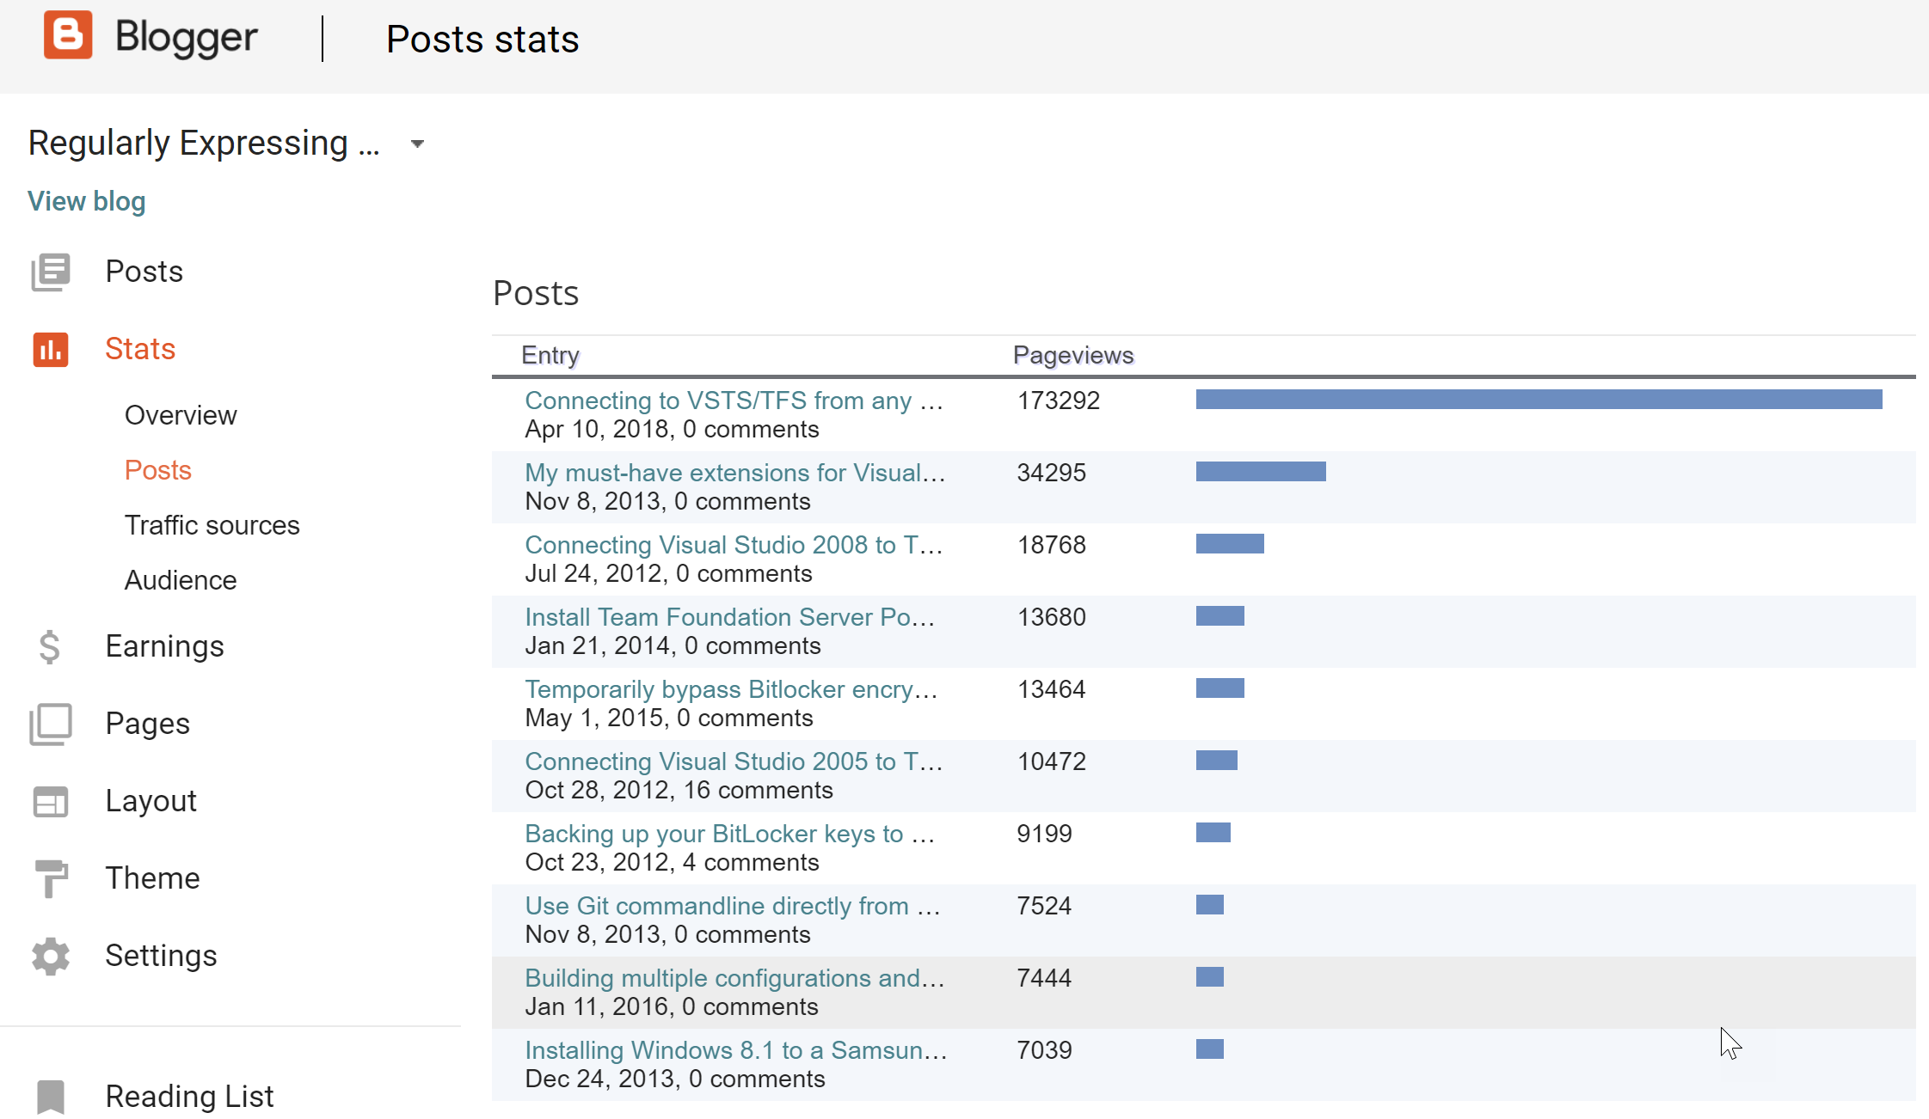This screenshot has height=1119, width=1929.
Task: Click the Posts document icon in sidebar
Action: coord(51,272)
